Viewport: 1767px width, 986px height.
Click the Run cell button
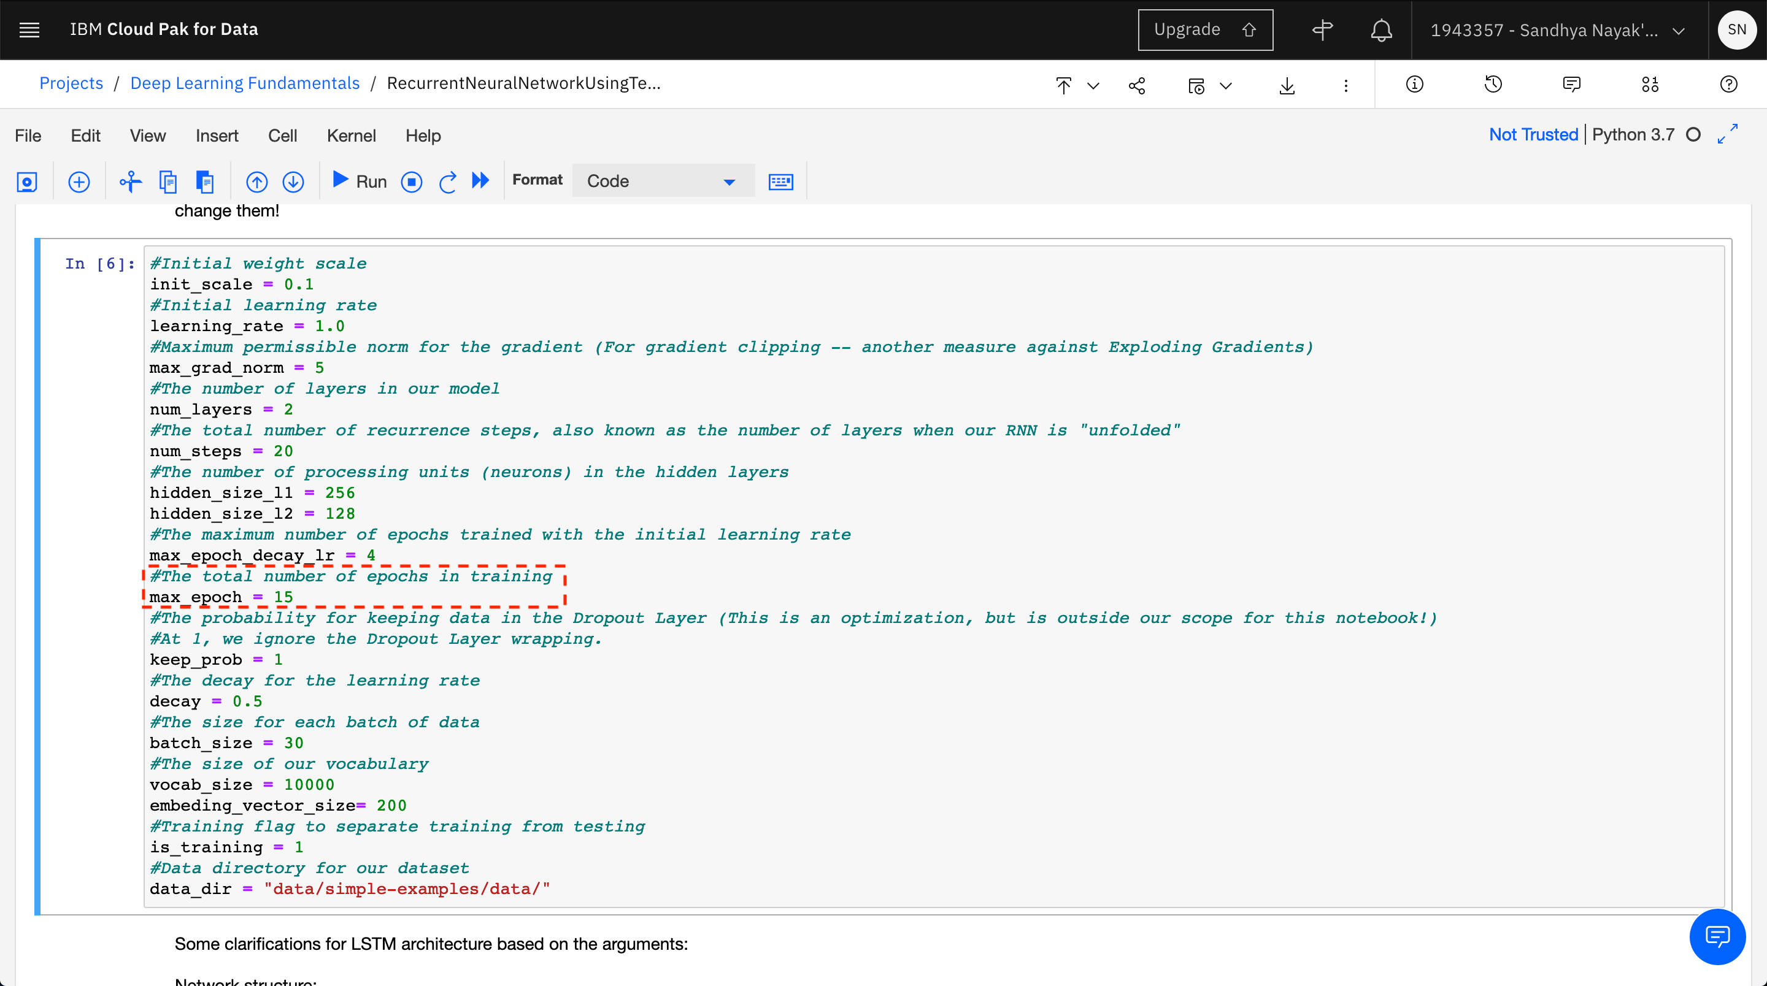click(x=359, y=181)
